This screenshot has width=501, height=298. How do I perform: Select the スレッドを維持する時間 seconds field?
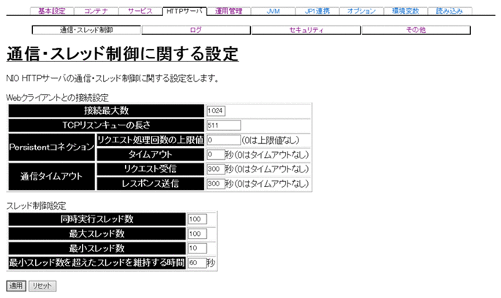[x=197, y=263]
